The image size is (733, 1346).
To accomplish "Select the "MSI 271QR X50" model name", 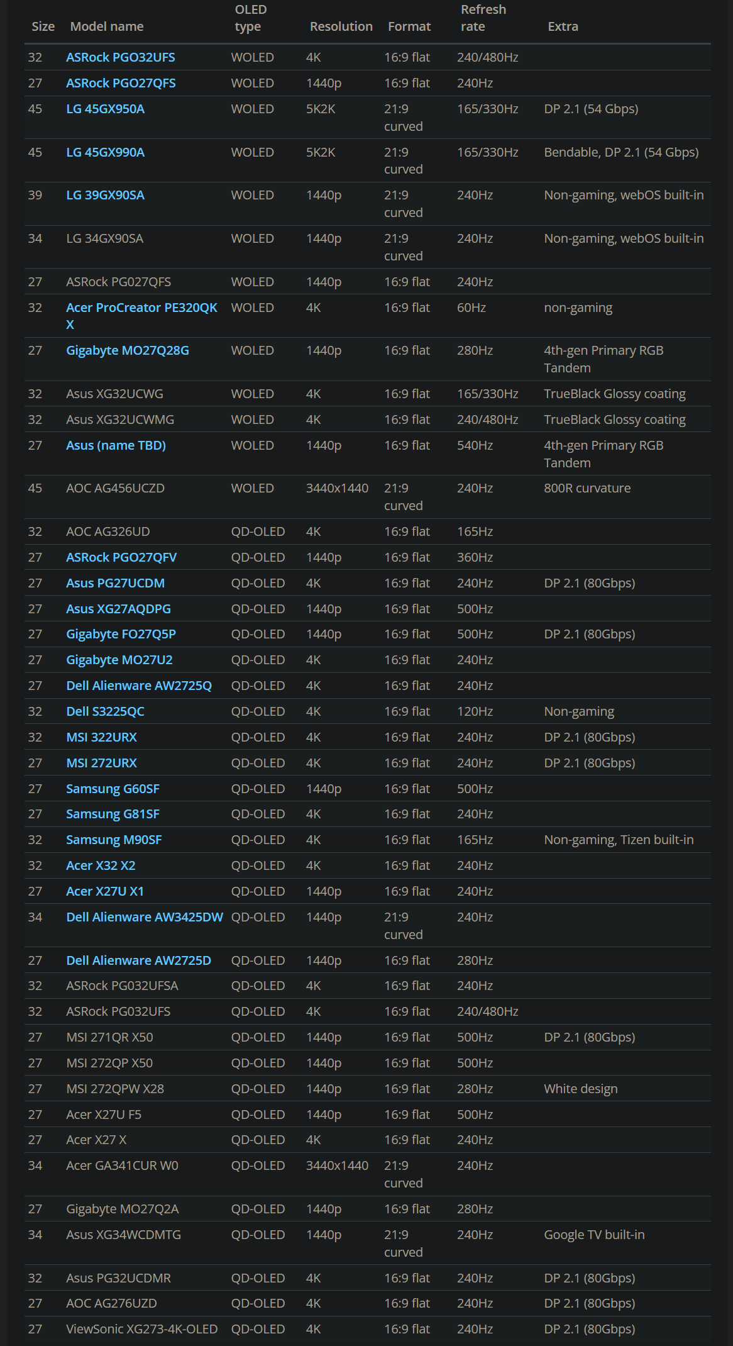I will [110, 1037].
